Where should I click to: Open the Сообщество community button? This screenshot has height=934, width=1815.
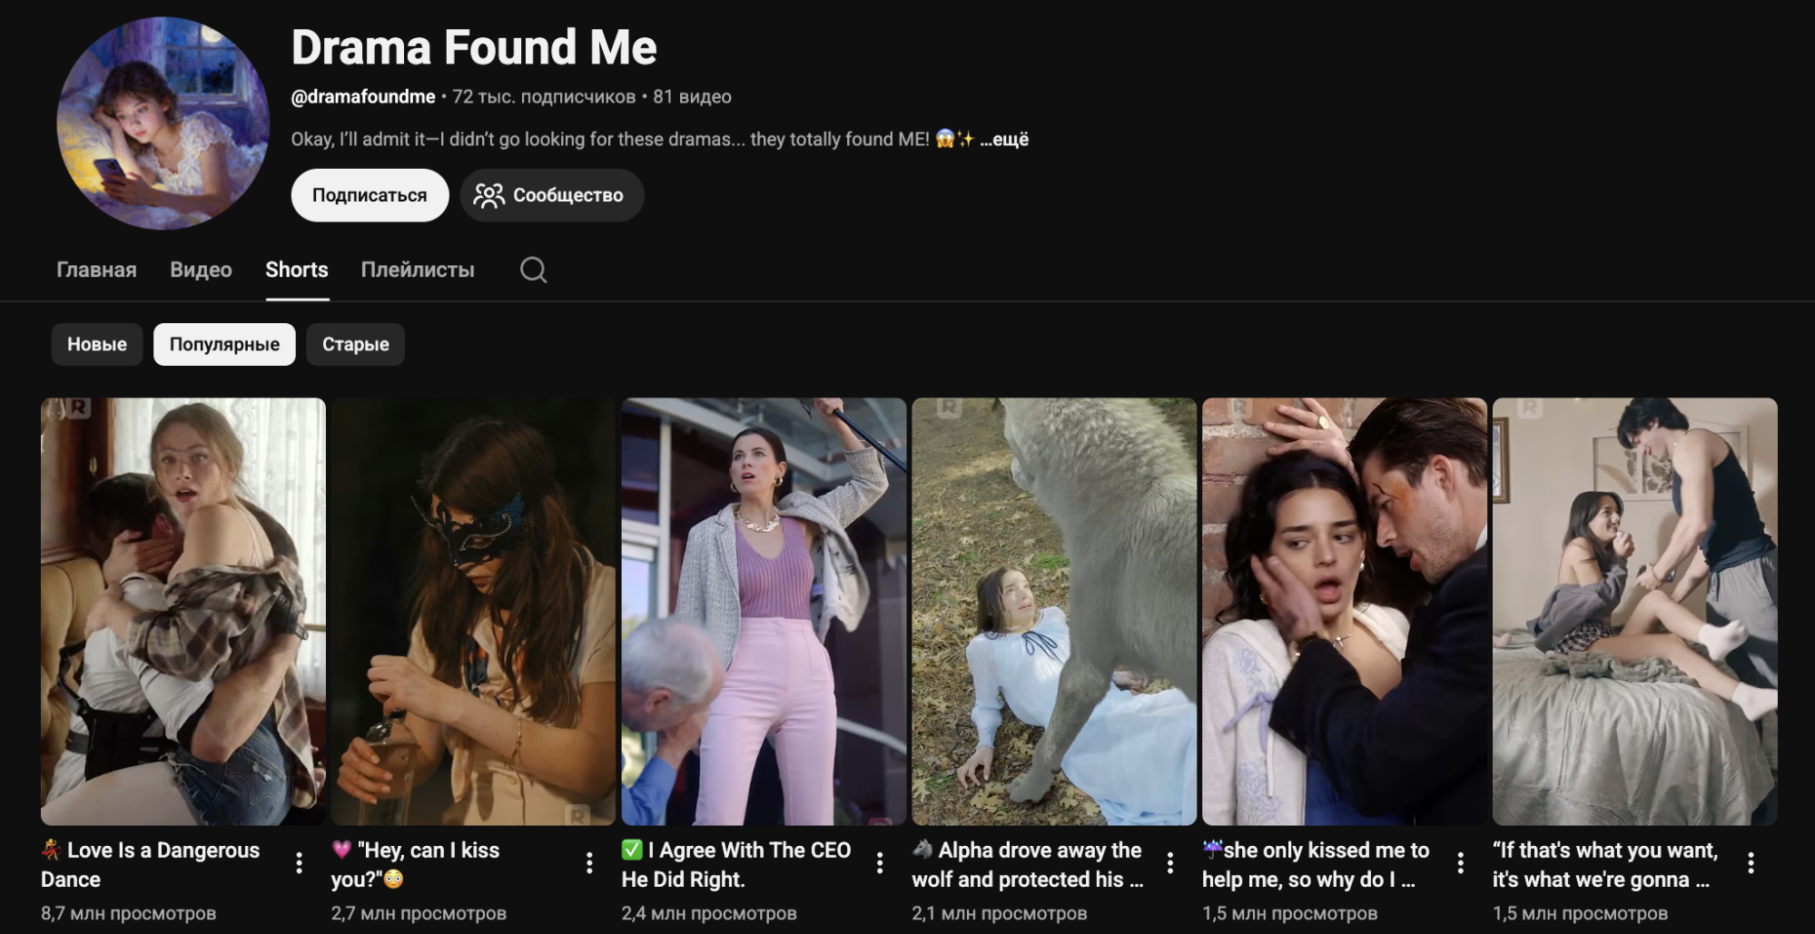click(x=552, y=195)
